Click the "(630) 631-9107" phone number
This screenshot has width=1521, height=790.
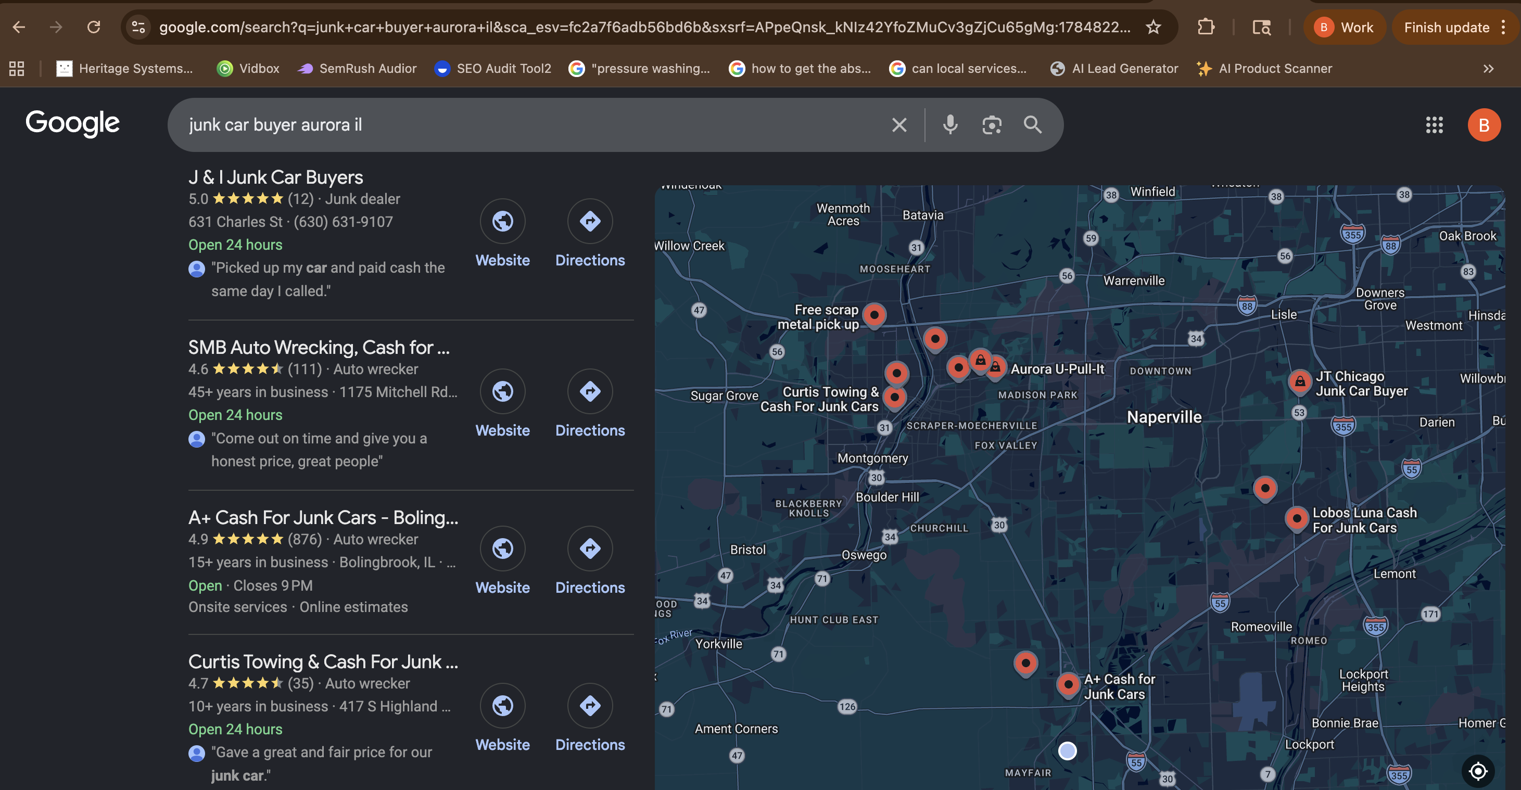point(343,222)
